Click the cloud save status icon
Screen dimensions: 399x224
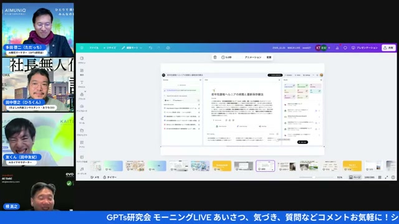tap(168, 48)
